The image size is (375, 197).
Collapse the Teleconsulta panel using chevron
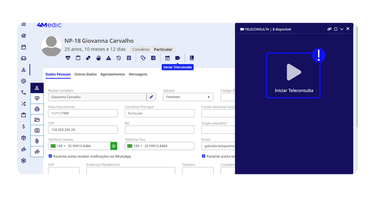(342, 29)
